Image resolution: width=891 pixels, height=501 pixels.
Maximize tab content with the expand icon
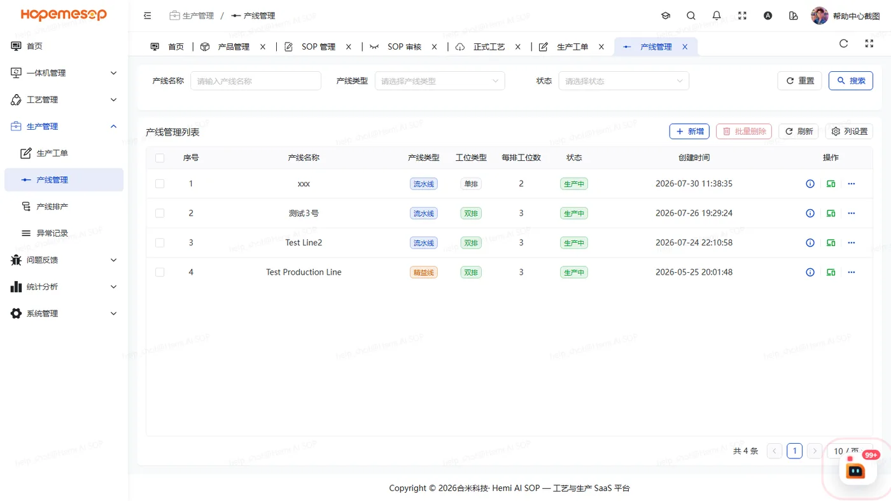(x=869, y=44)
